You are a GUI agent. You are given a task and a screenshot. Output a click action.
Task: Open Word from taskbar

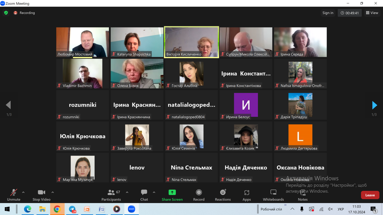click(102, 209)
